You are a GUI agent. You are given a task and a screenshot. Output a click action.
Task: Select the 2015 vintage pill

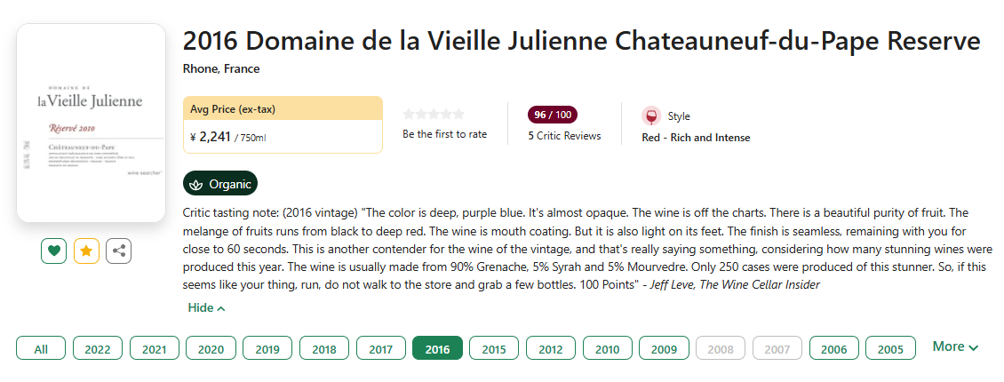494,349
